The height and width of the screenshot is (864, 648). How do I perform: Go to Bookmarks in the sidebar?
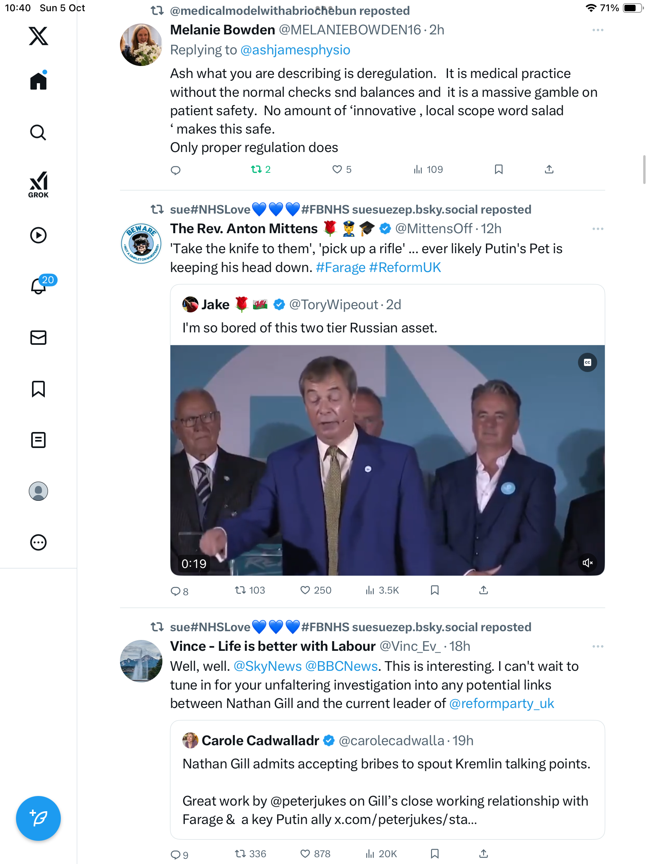pos(38,389)
